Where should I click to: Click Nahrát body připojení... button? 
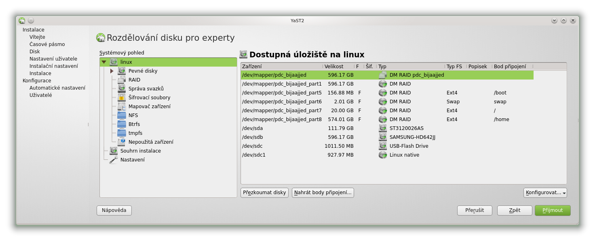323,193
